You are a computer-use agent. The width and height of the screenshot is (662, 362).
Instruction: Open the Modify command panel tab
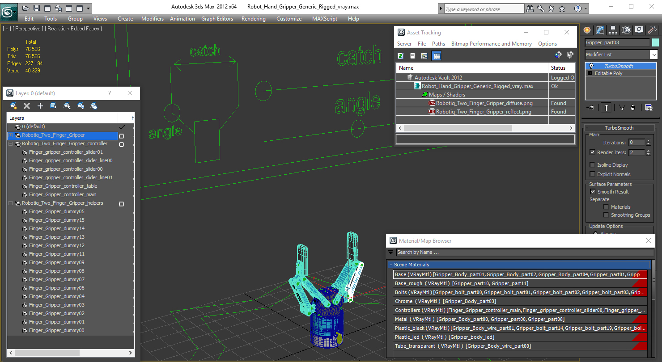(600, 30)
